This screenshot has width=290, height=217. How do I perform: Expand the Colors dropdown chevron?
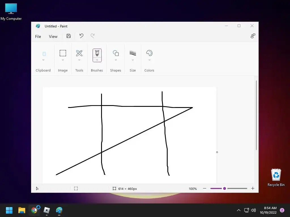coord(150,60)
